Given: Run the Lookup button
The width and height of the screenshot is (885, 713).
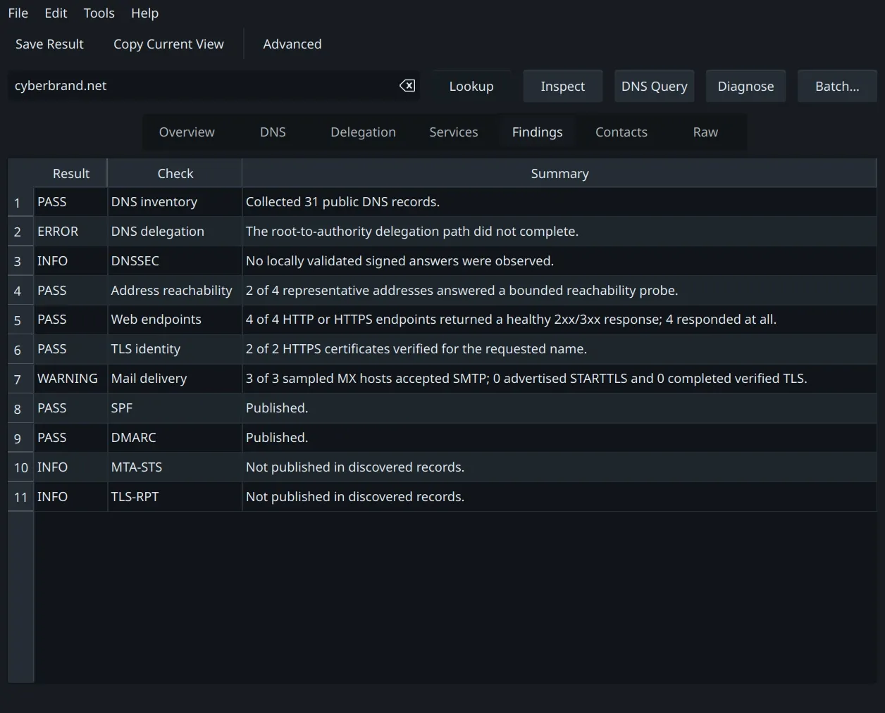Looking at the screenshot, I should (471, 87).
